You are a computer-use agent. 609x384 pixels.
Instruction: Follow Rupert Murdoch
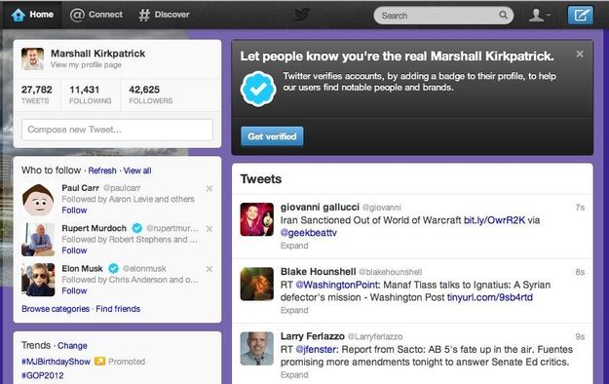(x=74, y=250)
